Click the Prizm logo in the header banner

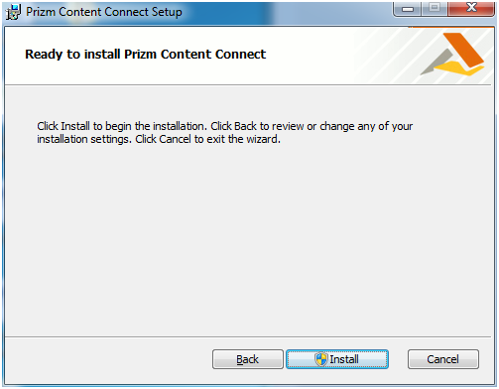point(452,55)
